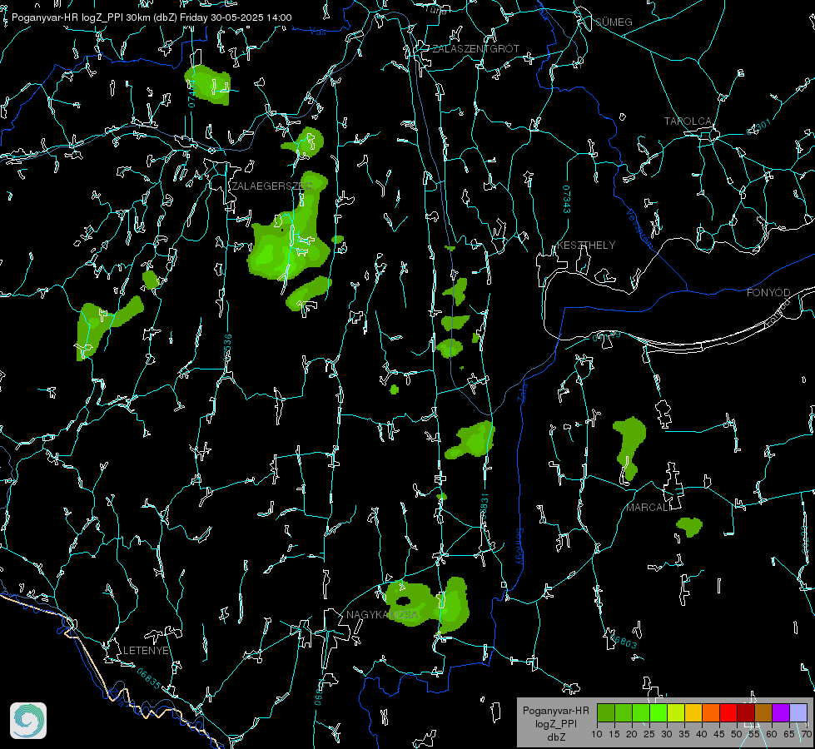The image size is (815, 749).
Task: Click the radar title text Poganyvar-HR logZ_PPI
Action: point(67,17)
